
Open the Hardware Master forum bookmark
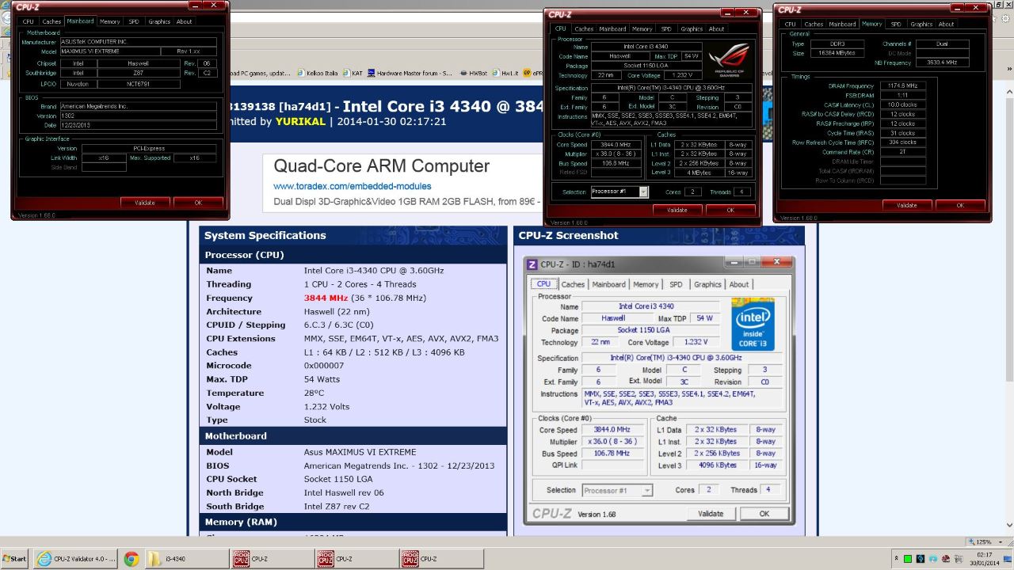click(x=409, y=73)
